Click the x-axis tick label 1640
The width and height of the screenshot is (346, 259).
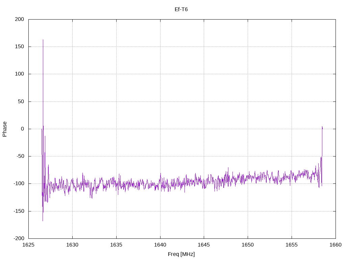click(160, 245)
